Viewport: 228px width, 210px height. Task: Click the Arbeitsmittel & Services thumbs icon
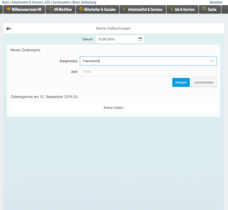[x=125, y=9]
